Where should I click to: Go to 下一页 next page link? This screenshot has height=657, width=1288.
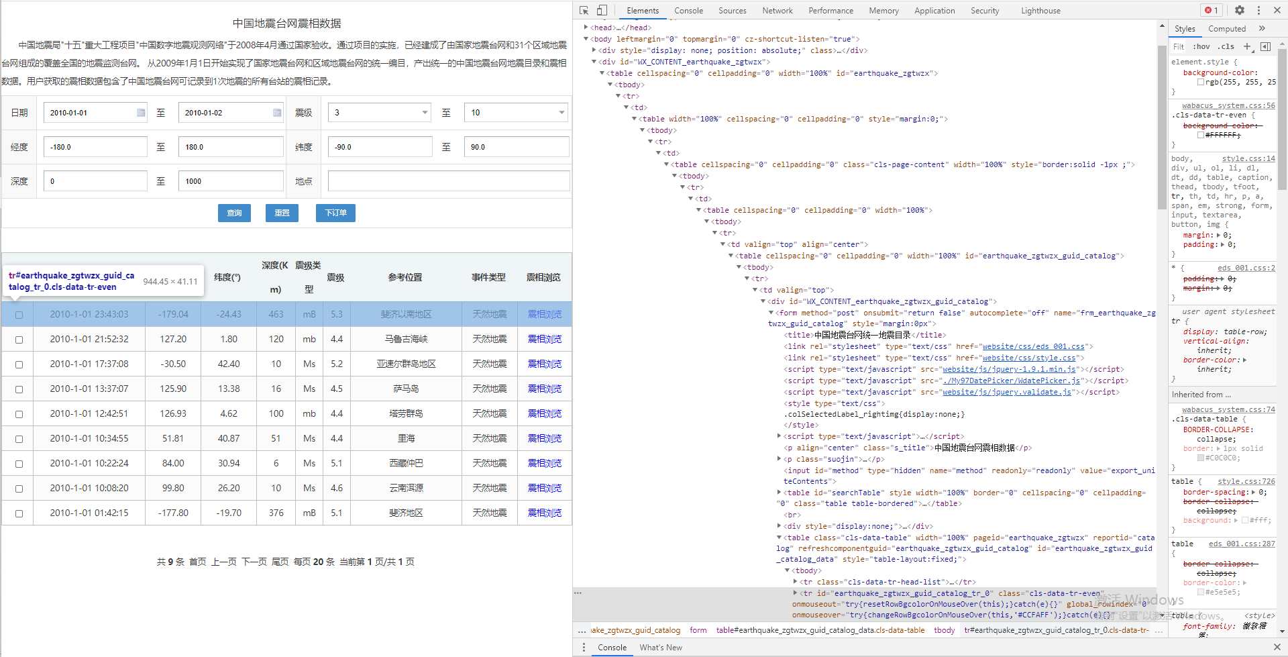[x=254, y=562]
